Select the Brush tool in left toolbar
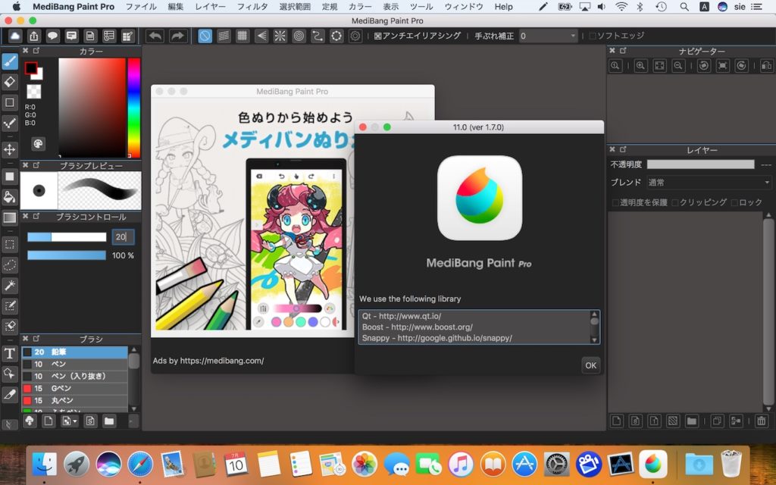Image resolution: width=776 pixels, height=485 pixels. tap(10, 61)
